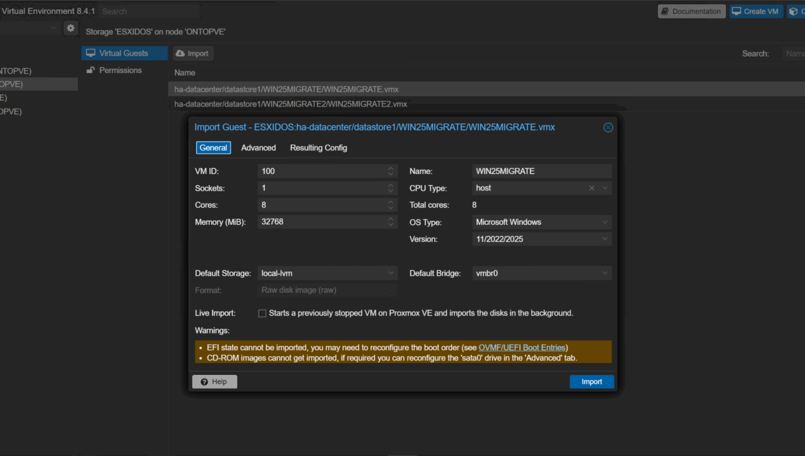805x456 pixels.
Task: Click the Import toolbar button with cloud icon
Action: click(x=193, y=54)
